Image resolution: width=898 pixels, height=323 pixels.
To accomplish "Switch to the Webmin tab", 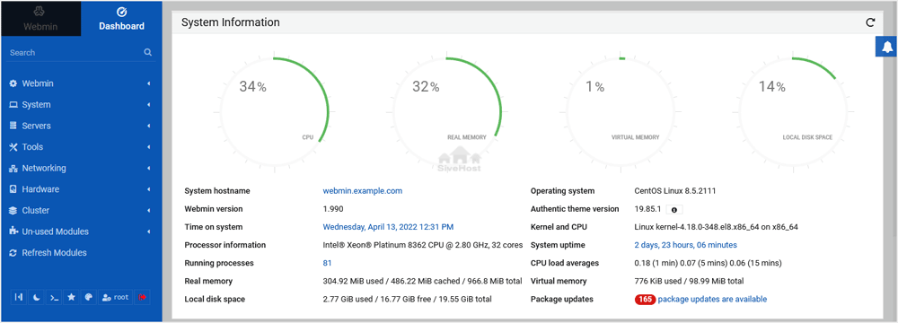I will click(40, 19).
